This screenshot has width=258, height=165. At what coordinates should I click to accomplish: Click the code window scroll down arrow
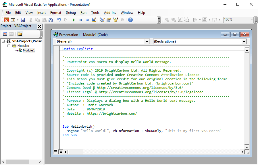tap(247, 147)
